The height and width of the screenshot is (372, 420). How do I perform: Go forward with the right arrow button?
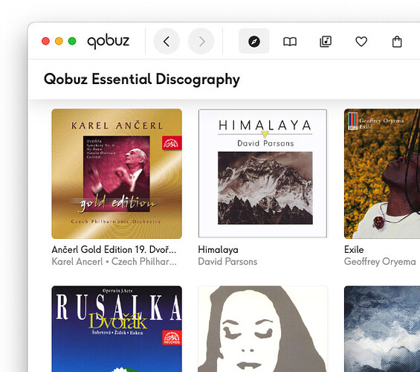201,41
